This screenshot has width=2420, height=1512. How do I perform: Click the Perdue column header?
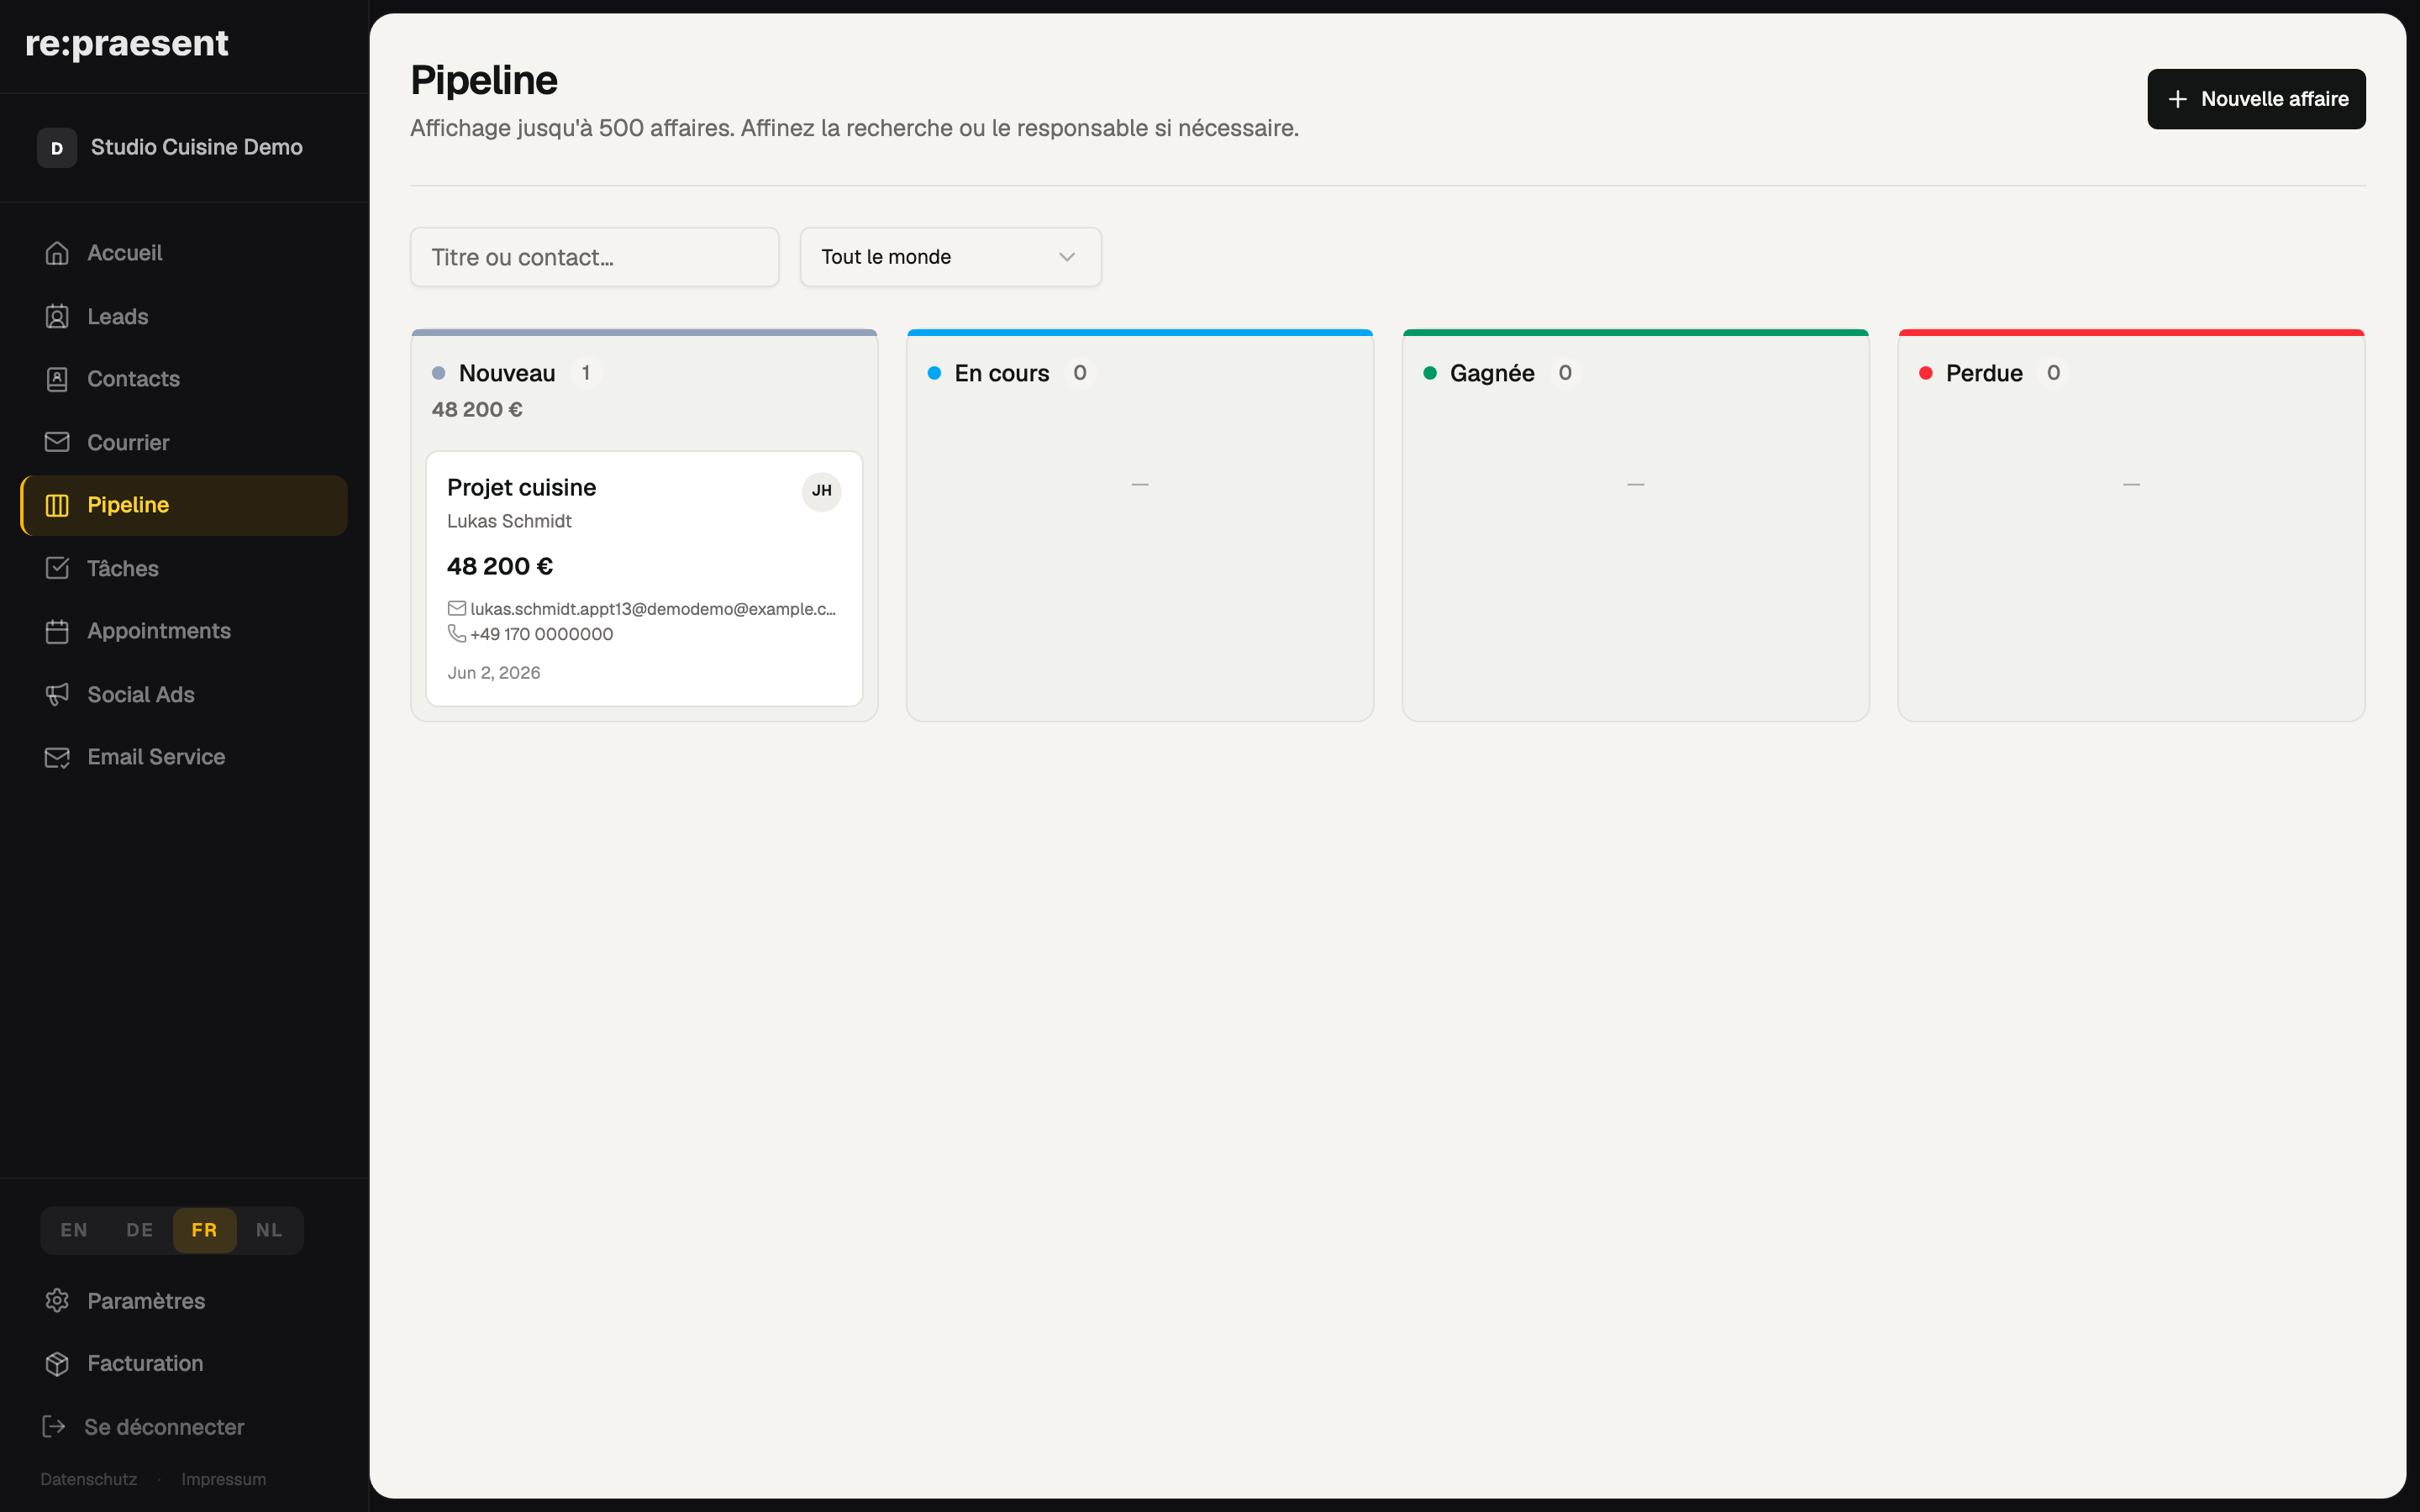pos(1984,373)
